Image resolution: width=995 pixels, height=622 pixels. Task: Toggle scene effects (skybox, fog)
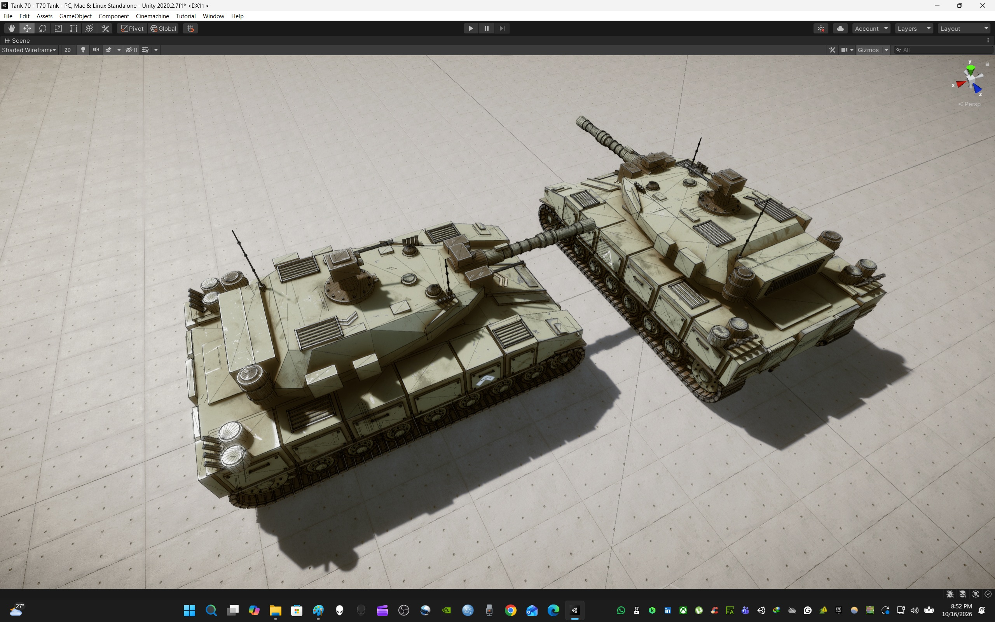pos(108,50)
